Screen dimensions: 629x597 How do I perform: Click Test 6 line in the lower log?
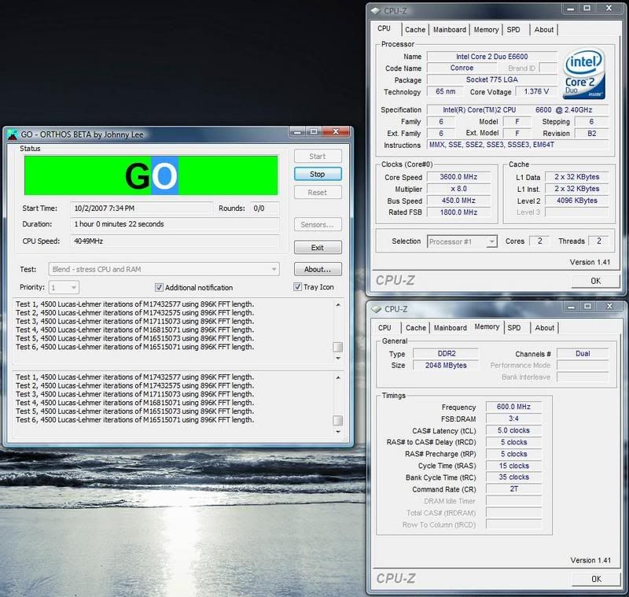point(134,420)
